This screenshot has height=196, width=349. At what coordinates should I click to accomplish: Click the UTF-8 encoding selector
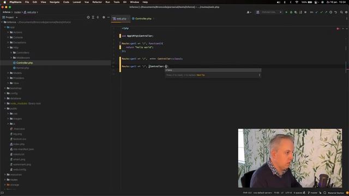[288, 193]
